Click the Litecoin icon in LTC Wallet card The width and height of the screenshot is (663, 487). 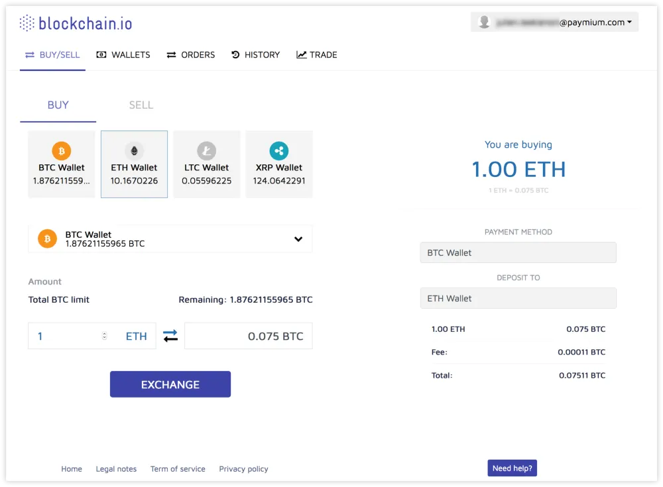(x=206, y=151)
